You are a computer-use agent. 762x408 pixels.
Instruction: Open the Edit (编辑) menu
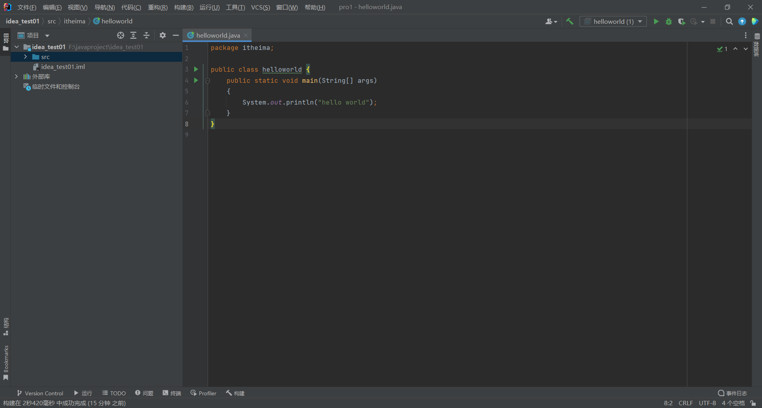coord(52,7)
